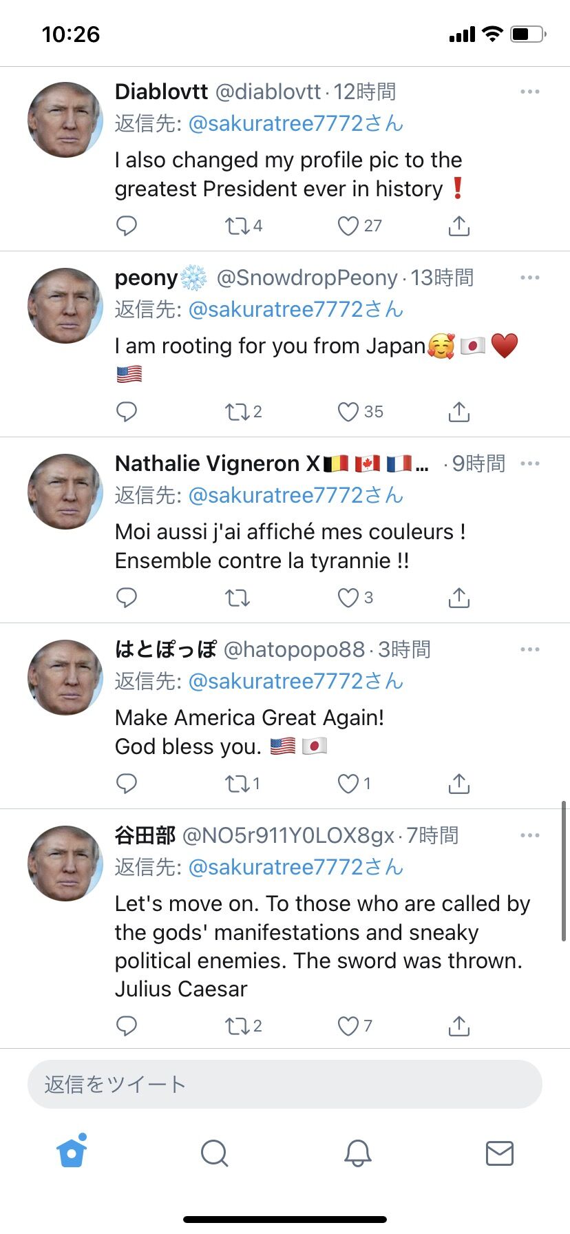Open @sakuratree7772 link in Diablovtt's reply
Image resolution: width=570 pixels, height=1234 pixels.
pyautogui.click(x=296, y=123)
